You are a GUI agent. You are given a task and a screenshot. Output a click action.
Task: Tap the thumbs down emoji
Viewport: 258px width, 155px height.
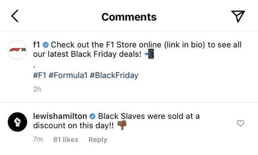pos(122,125)
